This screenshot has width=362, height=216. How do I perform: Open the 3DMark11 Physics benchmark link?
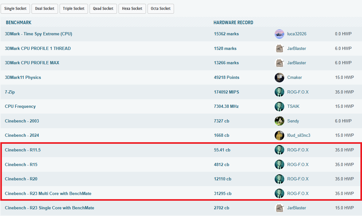[x=23, y=78]
